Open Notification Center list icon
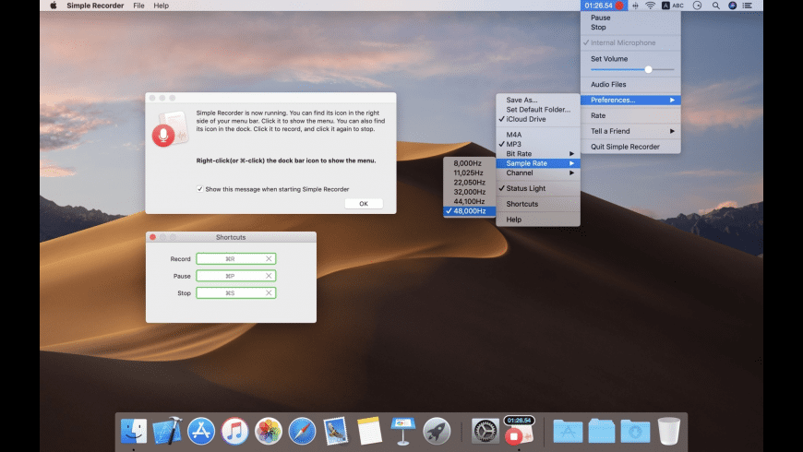 (x=748, y=6)
